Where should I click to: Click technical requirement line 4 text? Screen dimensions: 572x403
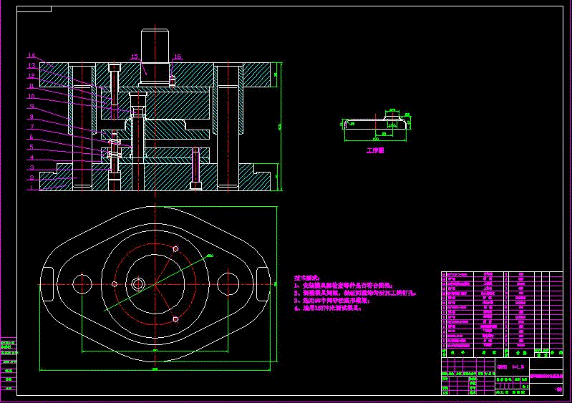tap(328, 308)
